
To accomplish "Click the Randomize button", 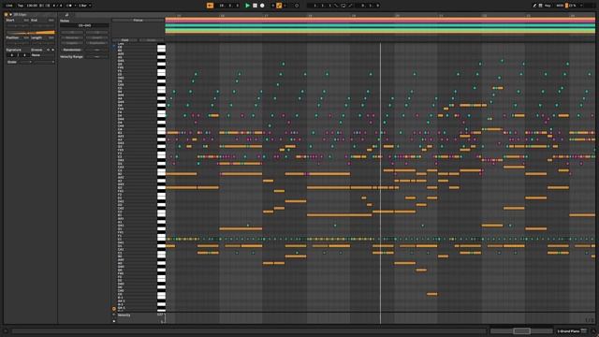I will pos(72,50).
